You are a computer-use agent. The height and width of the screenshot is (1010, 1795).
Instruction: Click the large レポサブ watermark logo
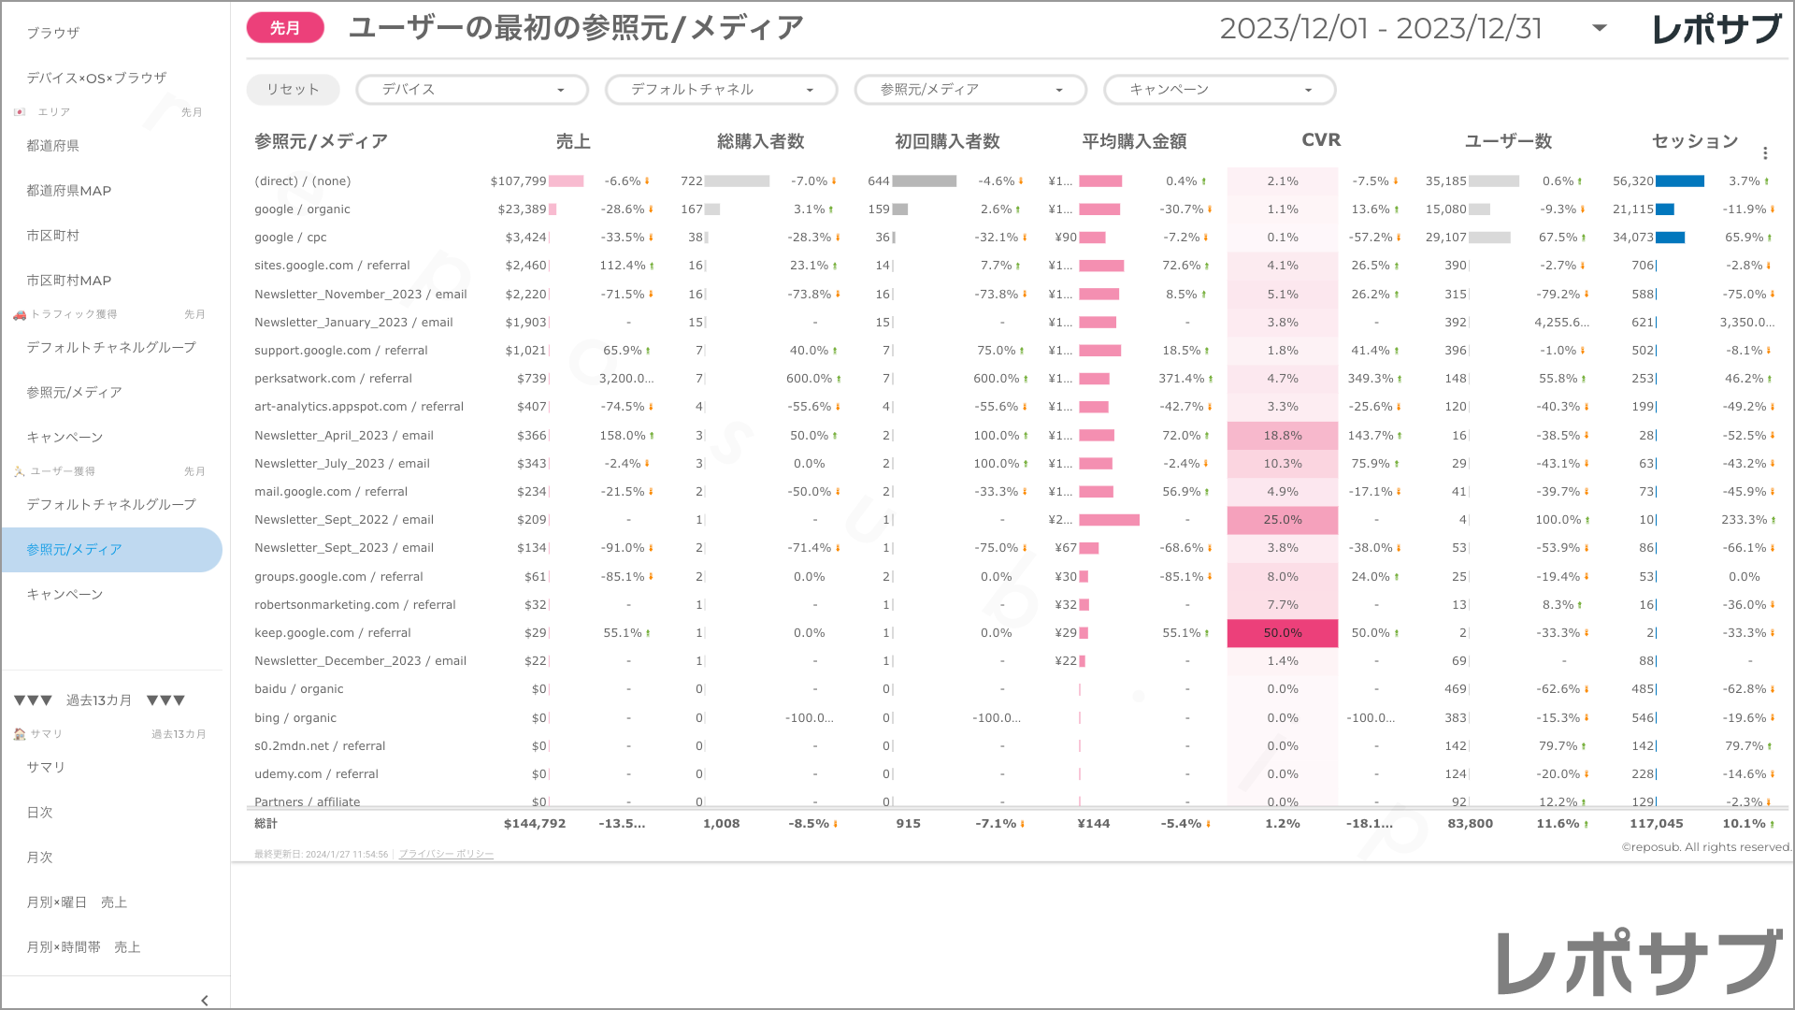pyautogui.click(x=1640, y=963)
